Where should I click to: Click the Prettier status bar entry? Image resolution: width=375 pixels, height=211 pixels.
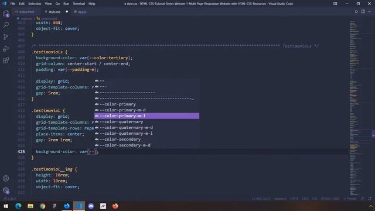[350, 199]
